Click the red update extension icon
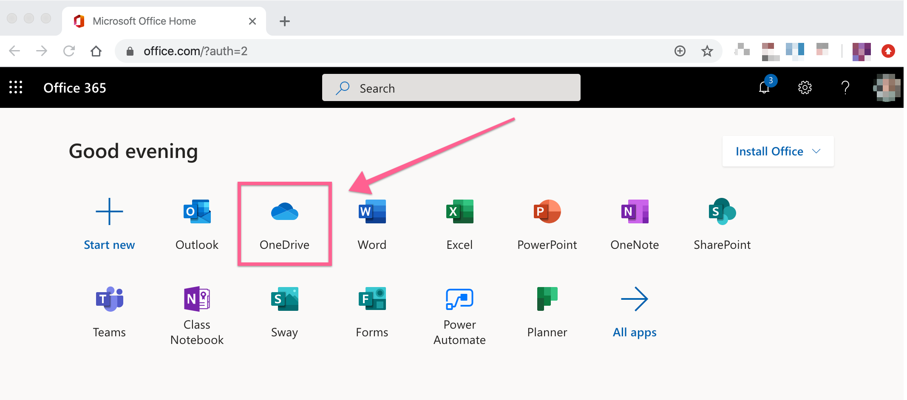Screen dimensions: 907x400 coord(888,51)
